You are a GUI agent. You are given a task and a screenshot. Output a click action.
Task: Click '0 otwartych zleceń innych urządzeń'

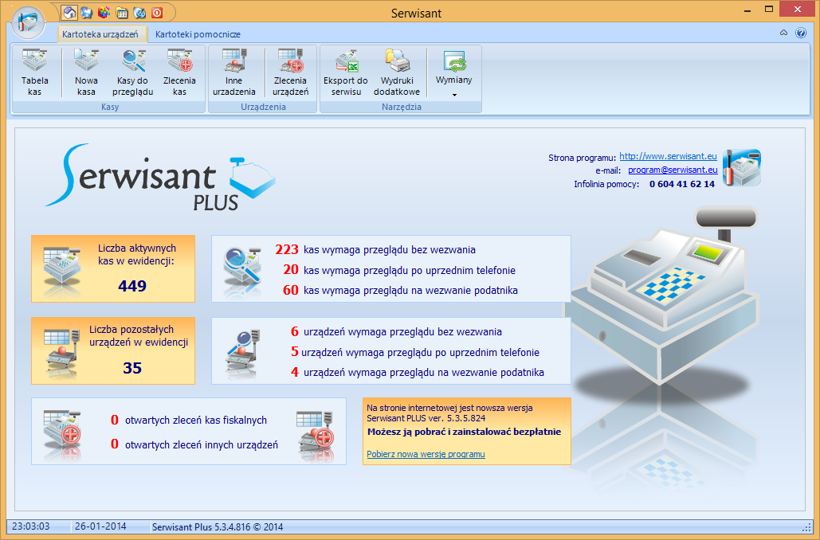194,445
